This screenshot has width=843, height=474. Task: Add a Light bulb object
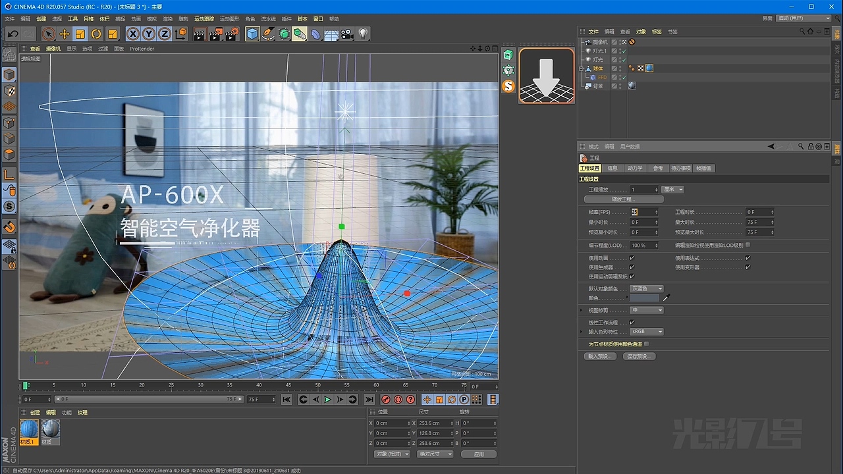click(x=363, y=34)
